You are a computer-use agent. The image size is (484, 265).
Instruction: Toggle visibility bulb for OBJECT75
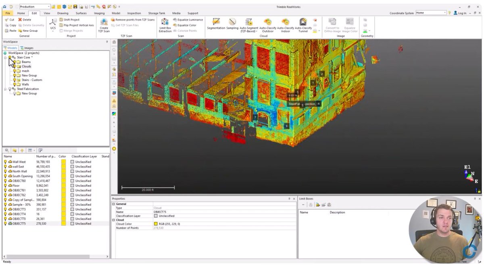4,223
